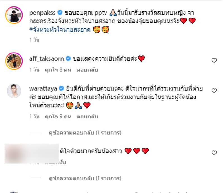Expand replies under warattaya's comment
Screen dimensions: 223x193
tap(85, 133)
